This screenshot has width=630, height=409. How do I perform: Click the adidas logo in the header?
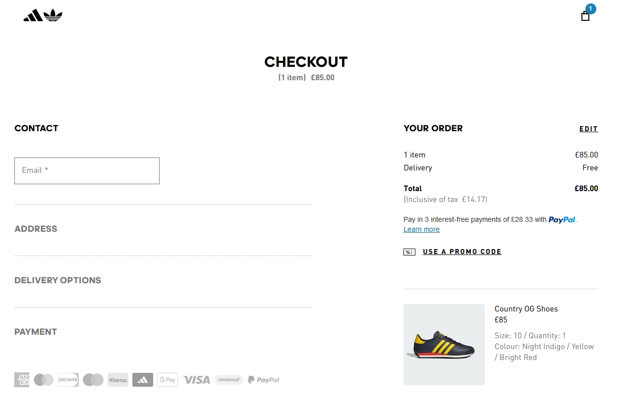[x=43, y=16]
